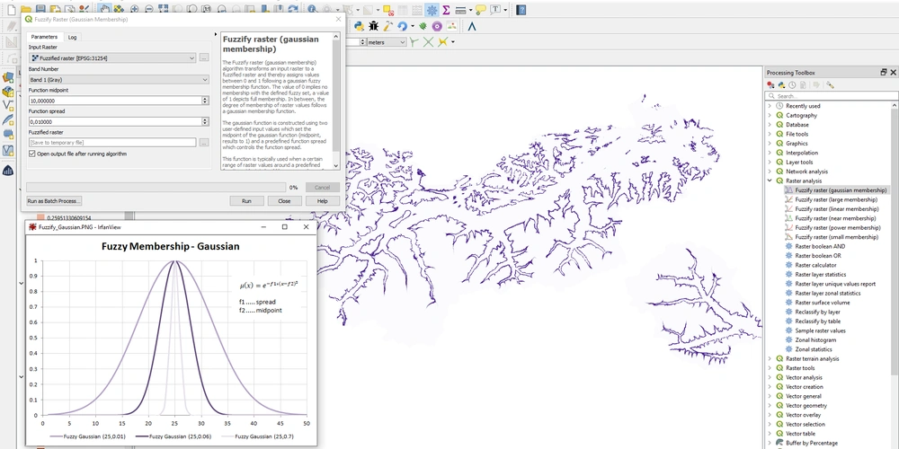
Task: Click Add Vector Layer sidebar icon
Action: click(8, 105)
